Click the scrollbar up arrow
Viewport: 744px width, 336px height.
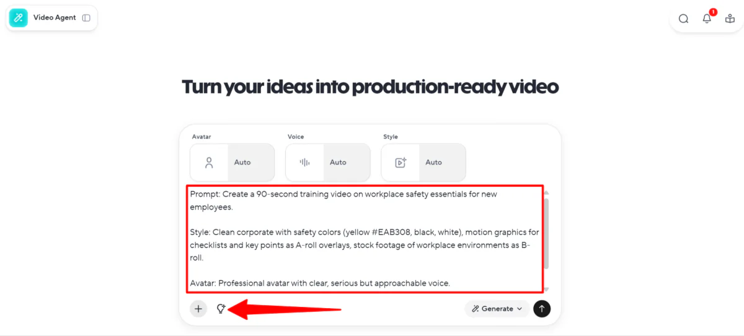[546, 192]
